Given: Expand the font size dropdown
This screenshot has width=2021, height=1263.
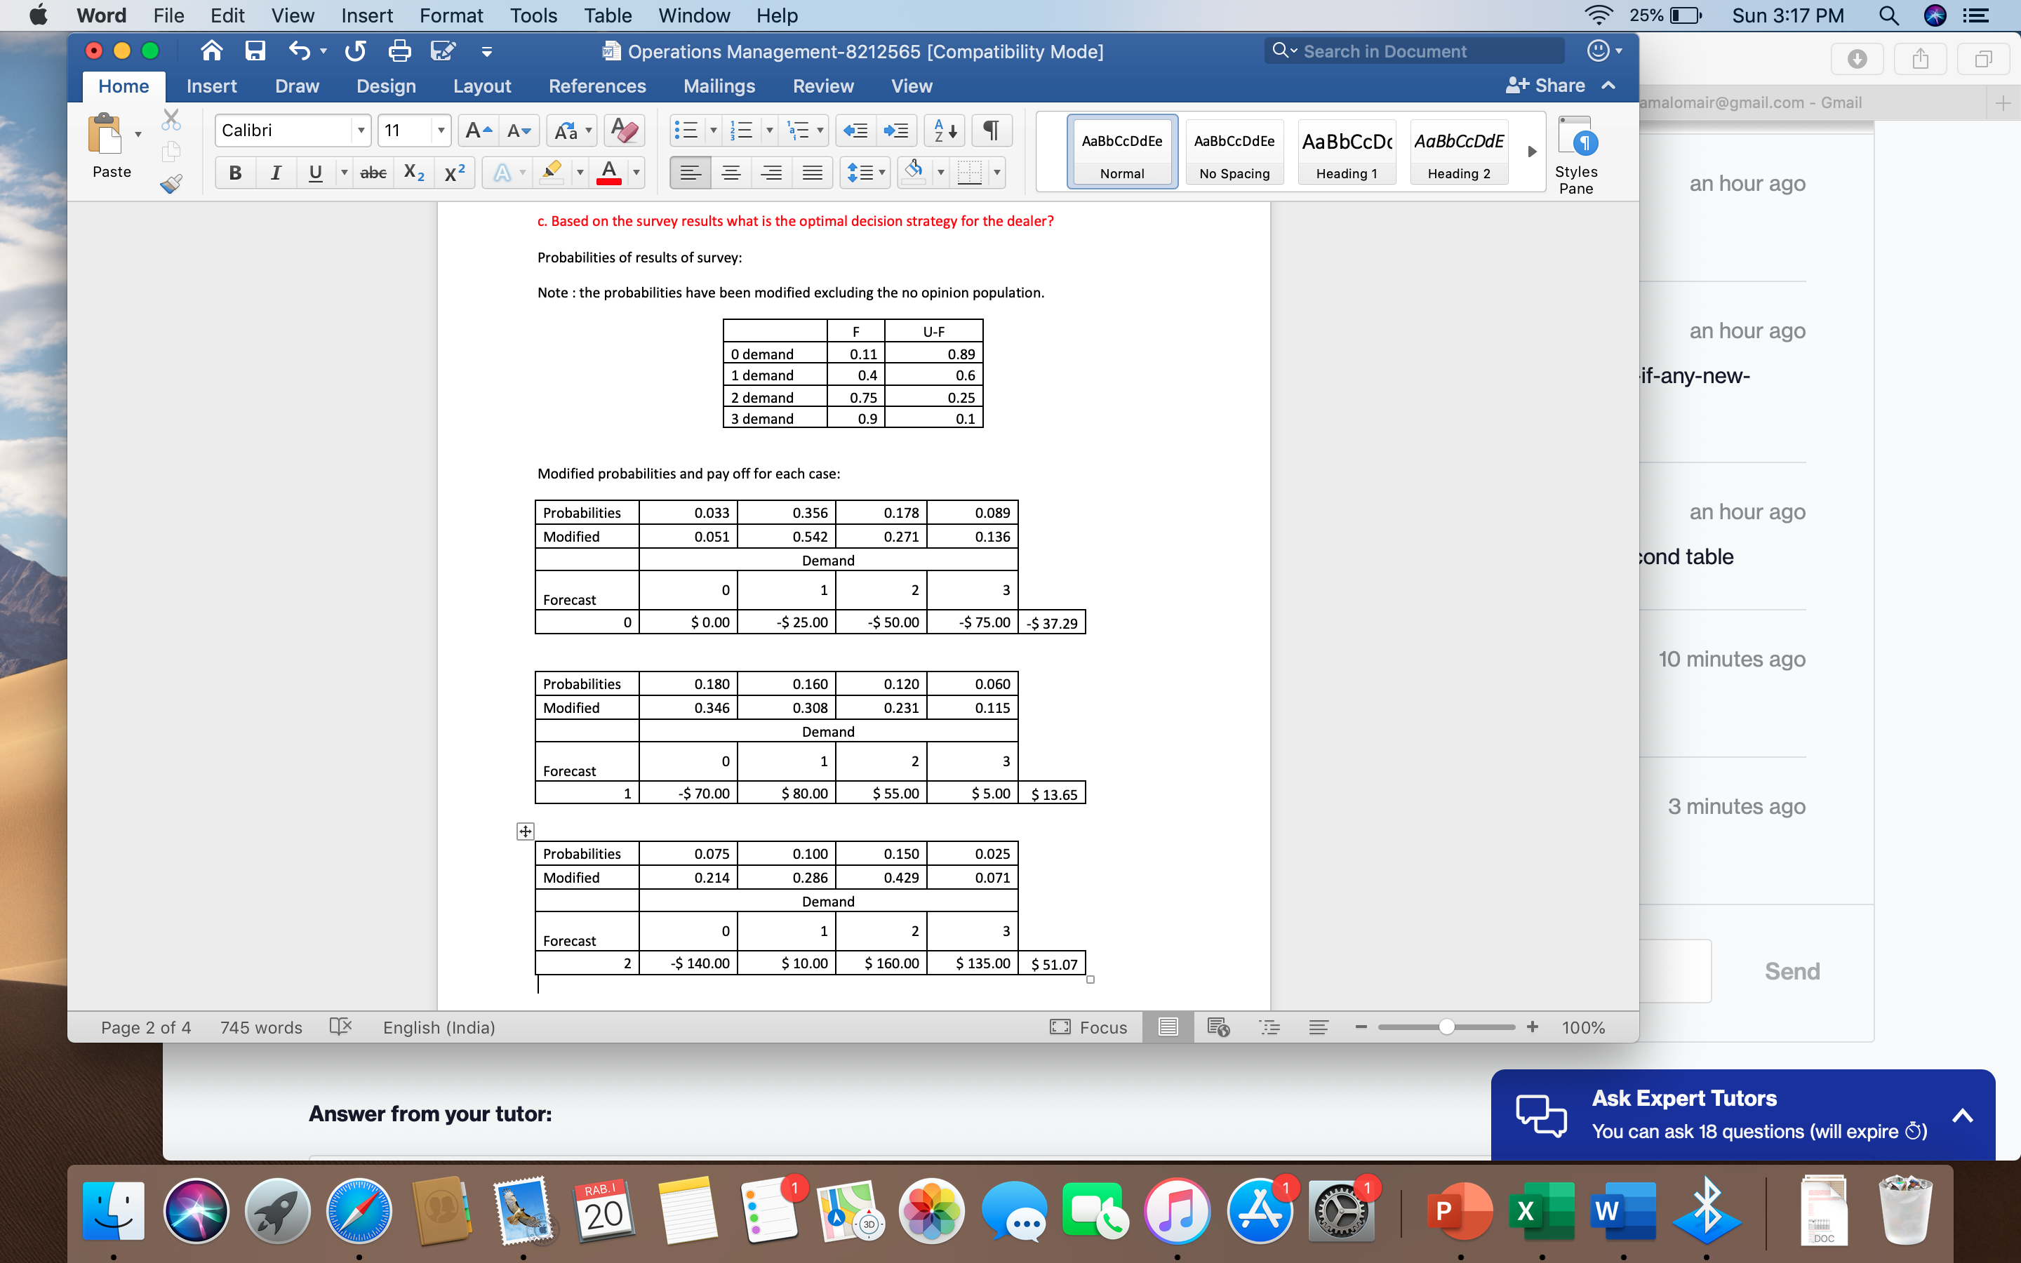Looking at the screenshot, I should tap(440, 131).
